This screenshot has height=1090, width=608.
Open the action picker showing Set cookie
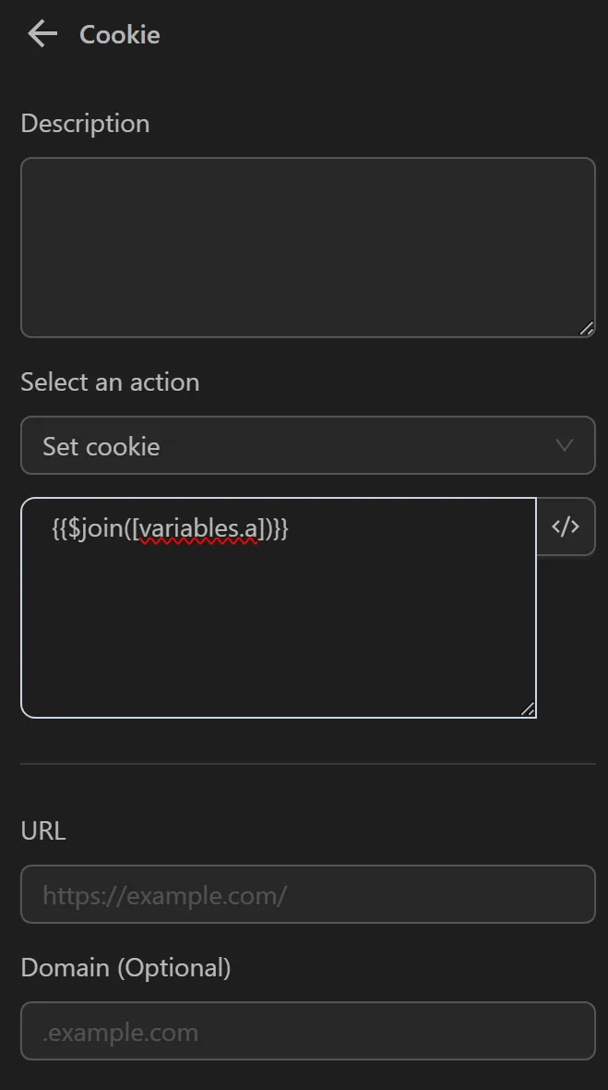(308, 445)
